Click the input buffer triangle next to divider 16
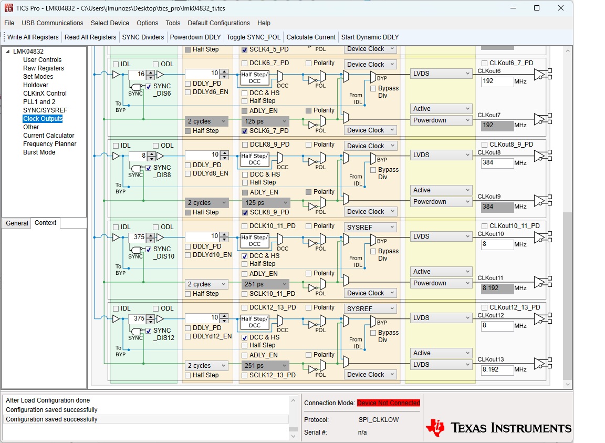This screenshot has width=605, height=443. (116, 75)
